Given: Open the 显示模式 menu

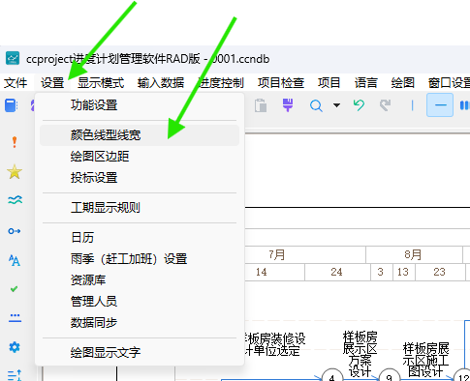Looking at the screenshot, I should click(x=101, y=83).
